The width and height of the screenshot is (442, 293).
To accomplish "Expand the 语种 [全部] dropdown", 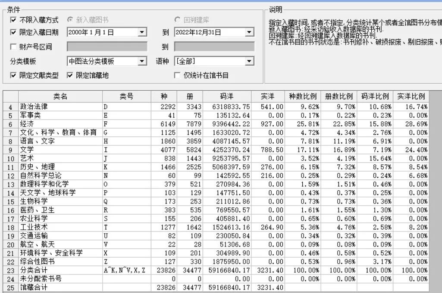I will pos(249,62).
